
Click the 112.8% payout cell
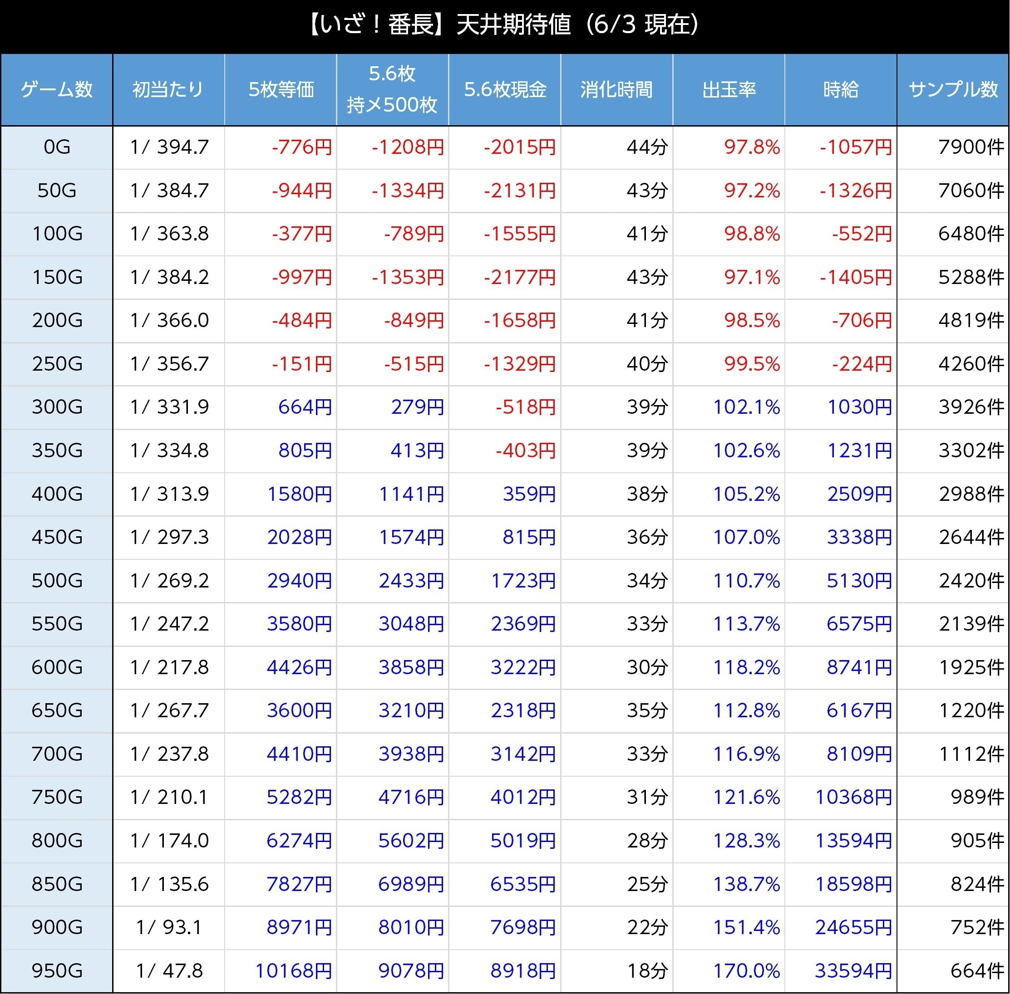coord(729,710)
